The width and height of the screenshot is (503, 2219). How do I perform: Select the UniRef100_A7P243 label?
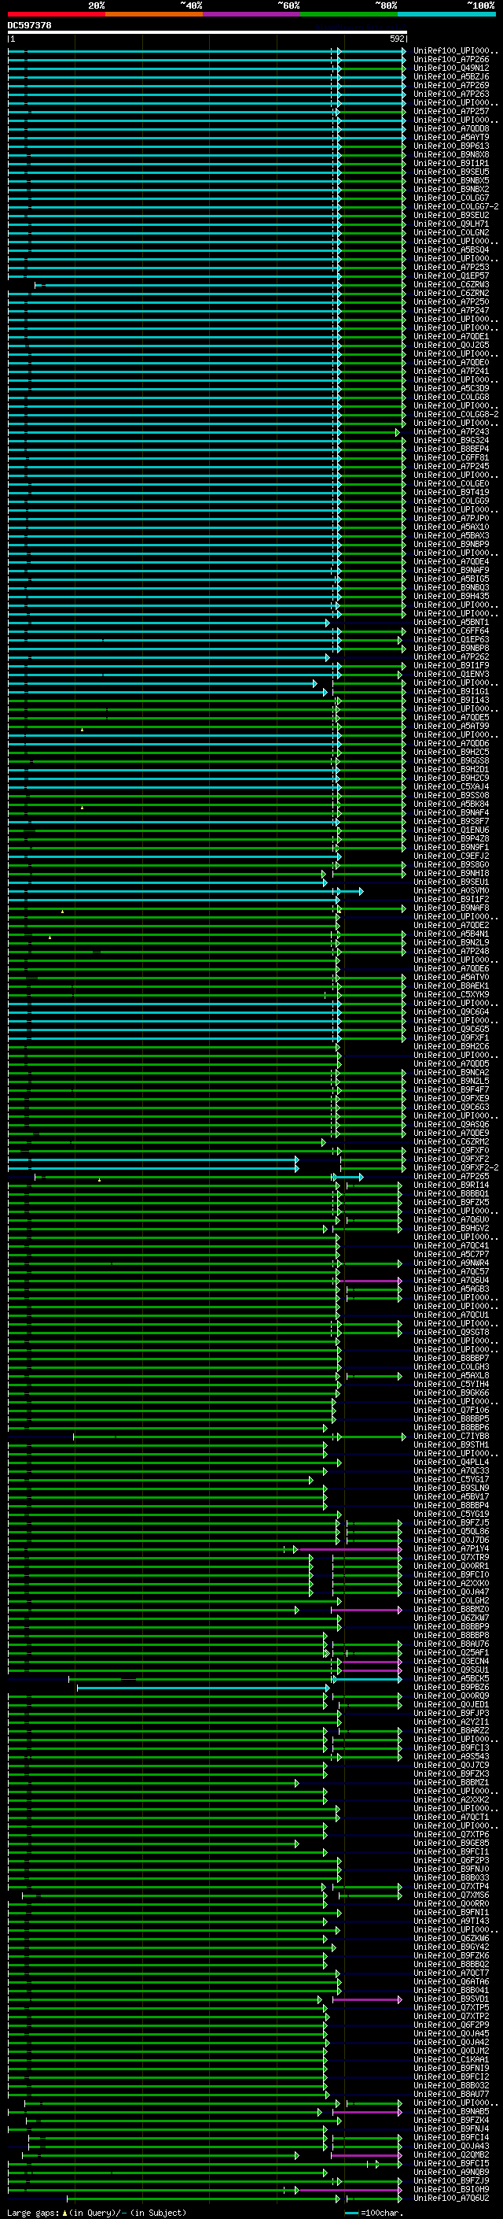tap(451, 431)
